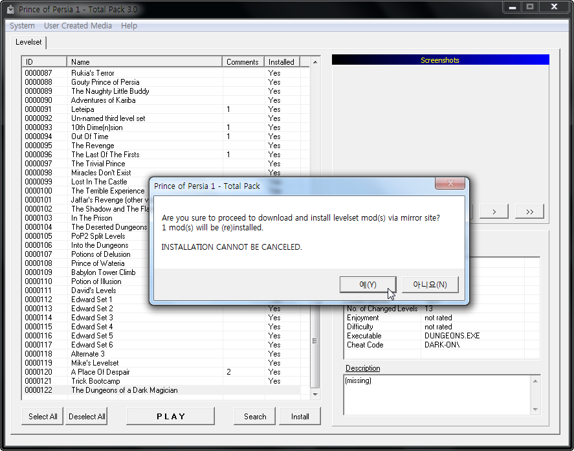
Task: Sort the list by Comments column header
Action: point(243,62)
